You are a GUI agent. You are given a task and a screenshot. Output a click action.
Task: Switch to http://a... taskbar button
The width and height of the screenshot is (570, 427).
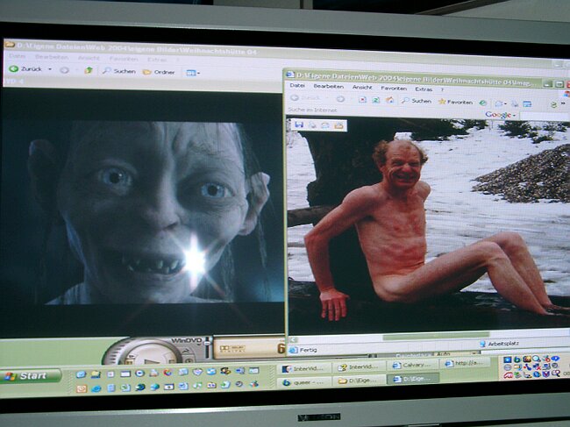click(464, 363)
